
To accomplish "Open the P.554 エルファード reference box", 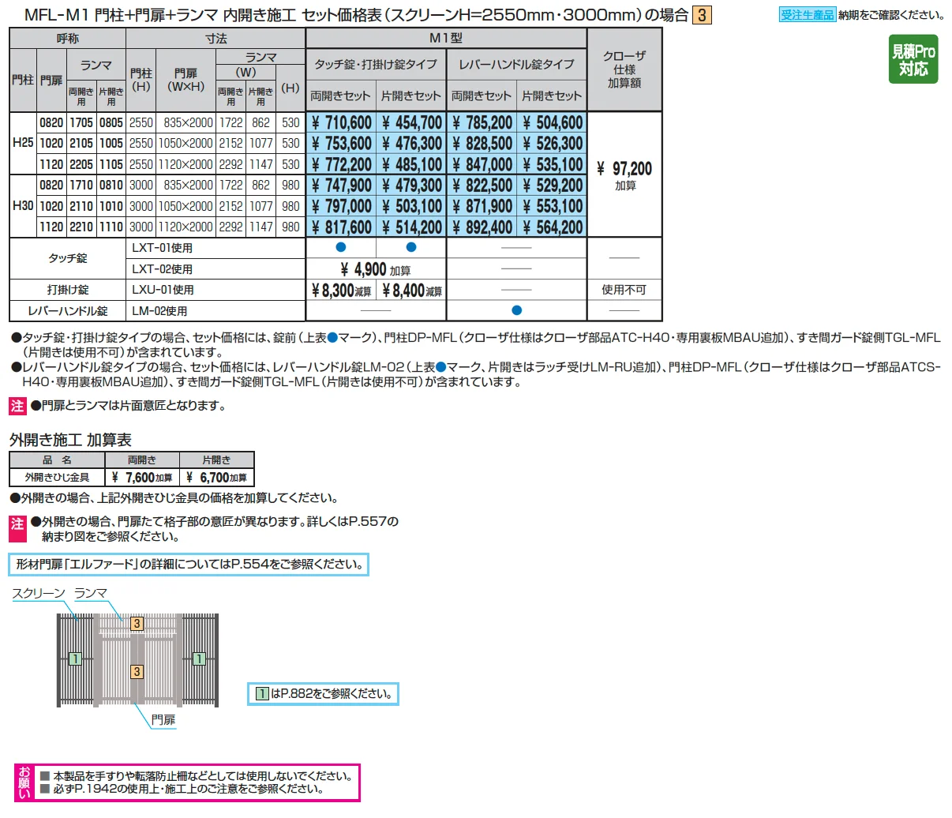I will [x=189, y=565].
